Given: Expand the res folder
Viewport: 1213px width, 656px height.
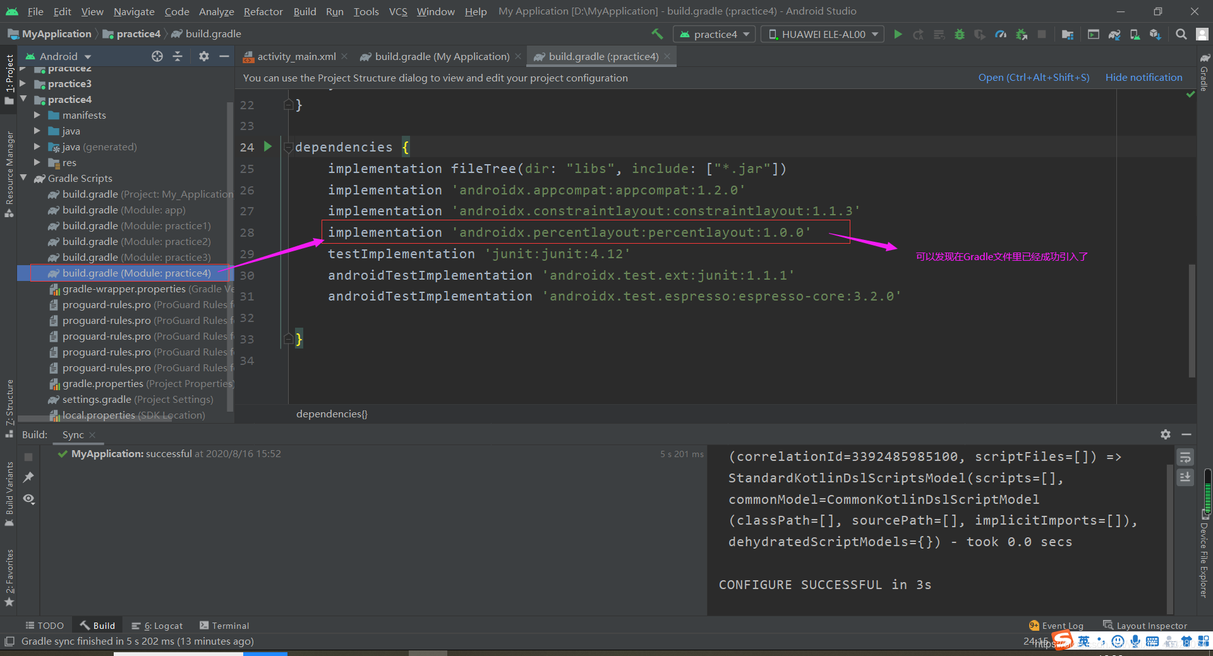Looking at the screenshot, I should click(37, 162).
